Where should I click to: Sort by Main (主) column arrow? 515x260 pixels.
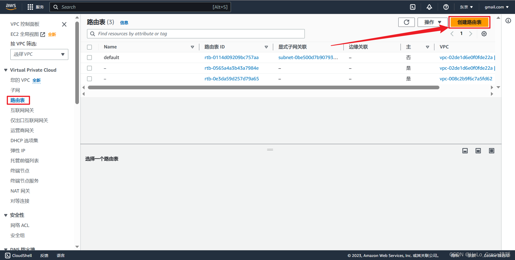pyautogui.click(x=427, y=47)
